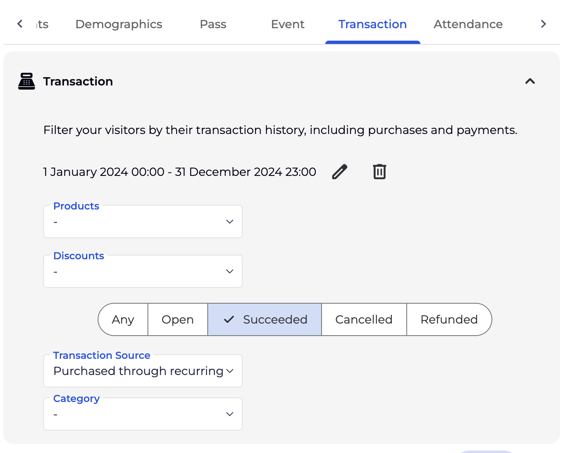Select the Any status option
565x453 pixels.
123,319
